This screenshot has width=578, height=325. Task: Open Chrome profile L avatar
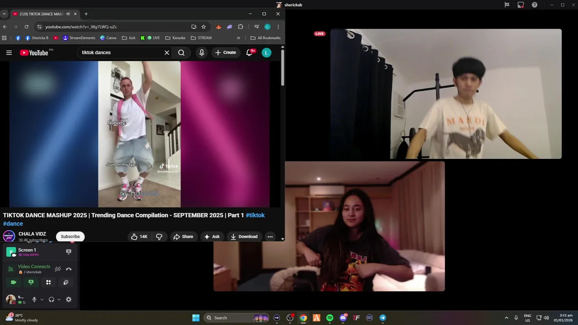coord(267,27)
